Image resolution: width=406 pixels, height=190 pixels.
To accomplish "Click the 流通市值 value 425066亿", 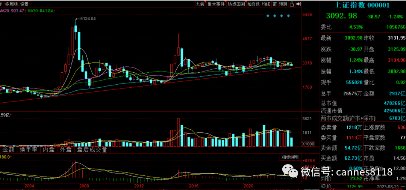I will (x=394, y=111).
